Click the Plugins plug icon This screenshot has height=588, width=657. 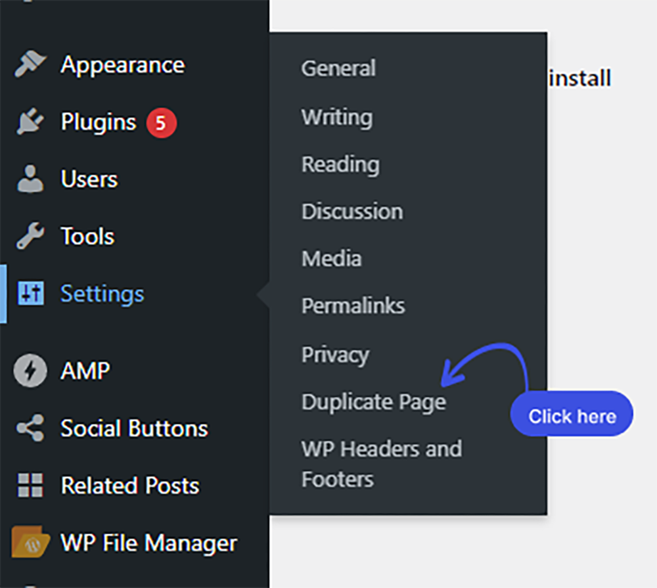coord(30,122)
